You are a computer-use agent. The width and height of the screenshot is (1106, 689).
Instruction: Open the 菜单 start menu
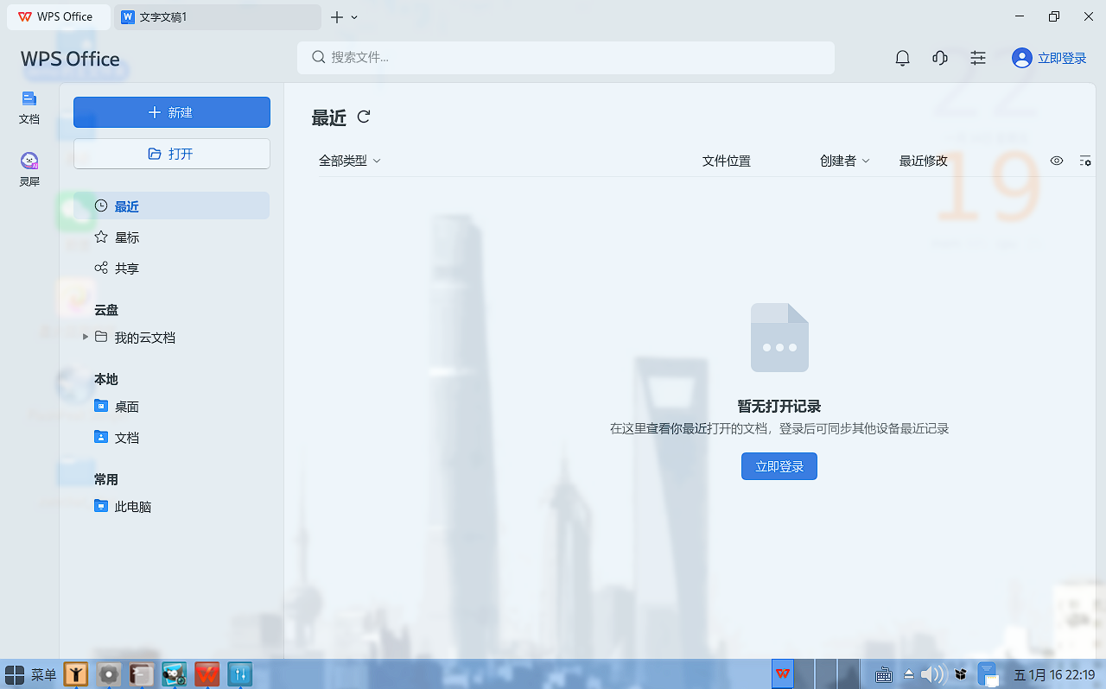click(30, 674)
